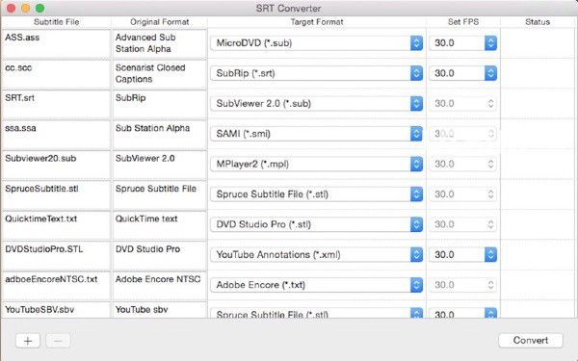
Task: Open FPS dropdown in YouTubeSBV.sbv row
Action: (463, 314)
